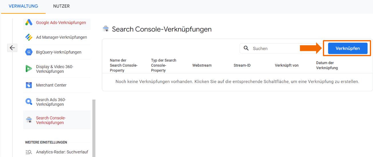Click the 'Verknüpft von' column header
373x157 pixels.
pyautogui.click(x=287, y=65)
